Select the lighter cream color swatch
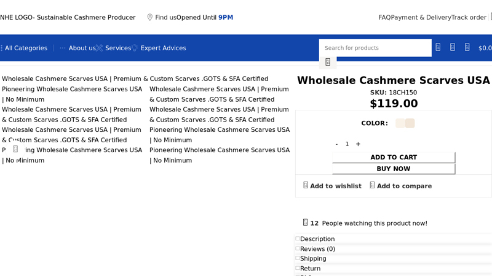 400,123
